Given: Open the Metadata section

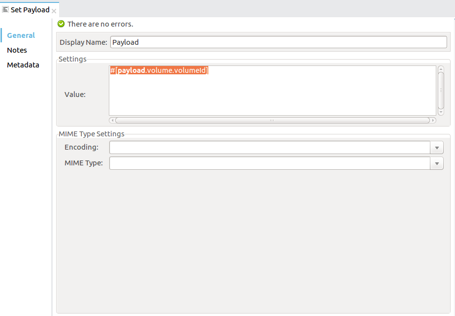Looking at the screenshot, I should 23,65.
